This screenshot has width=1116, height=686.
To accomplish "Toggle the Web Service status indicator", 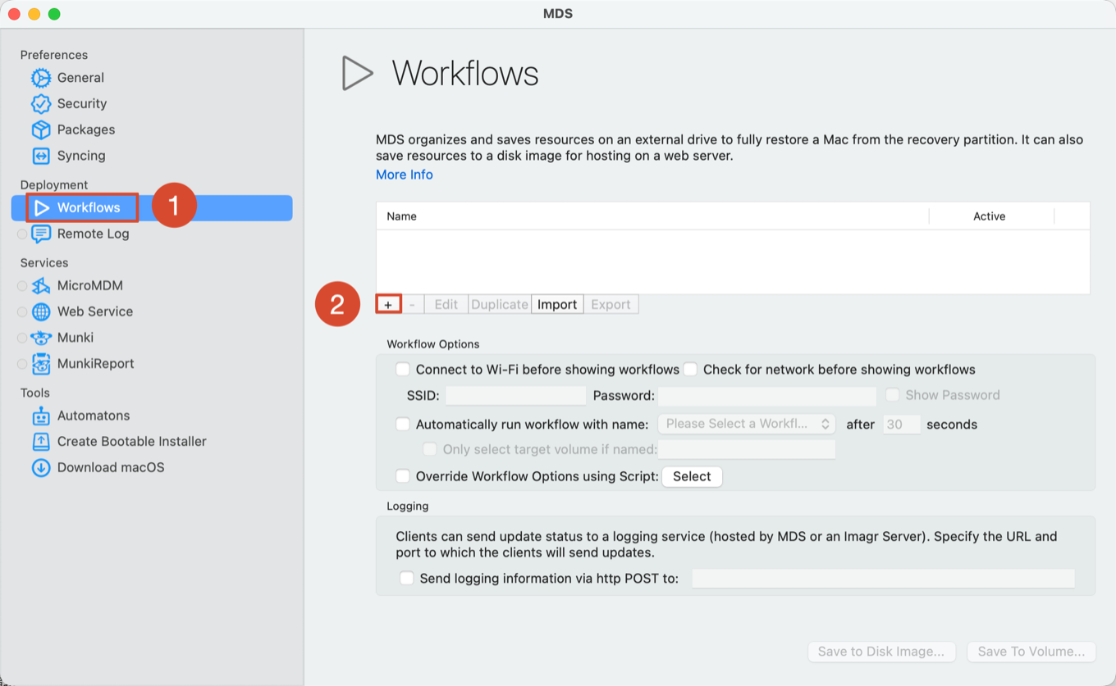I will [22, 312].
